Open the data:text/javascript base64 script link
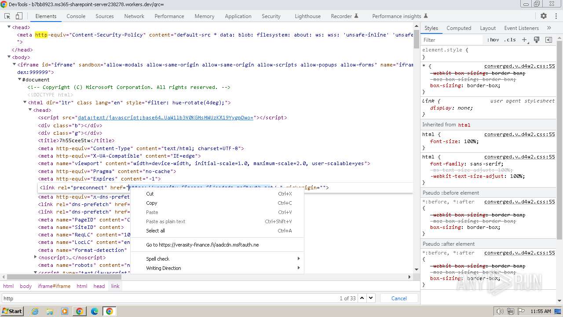 165,118
